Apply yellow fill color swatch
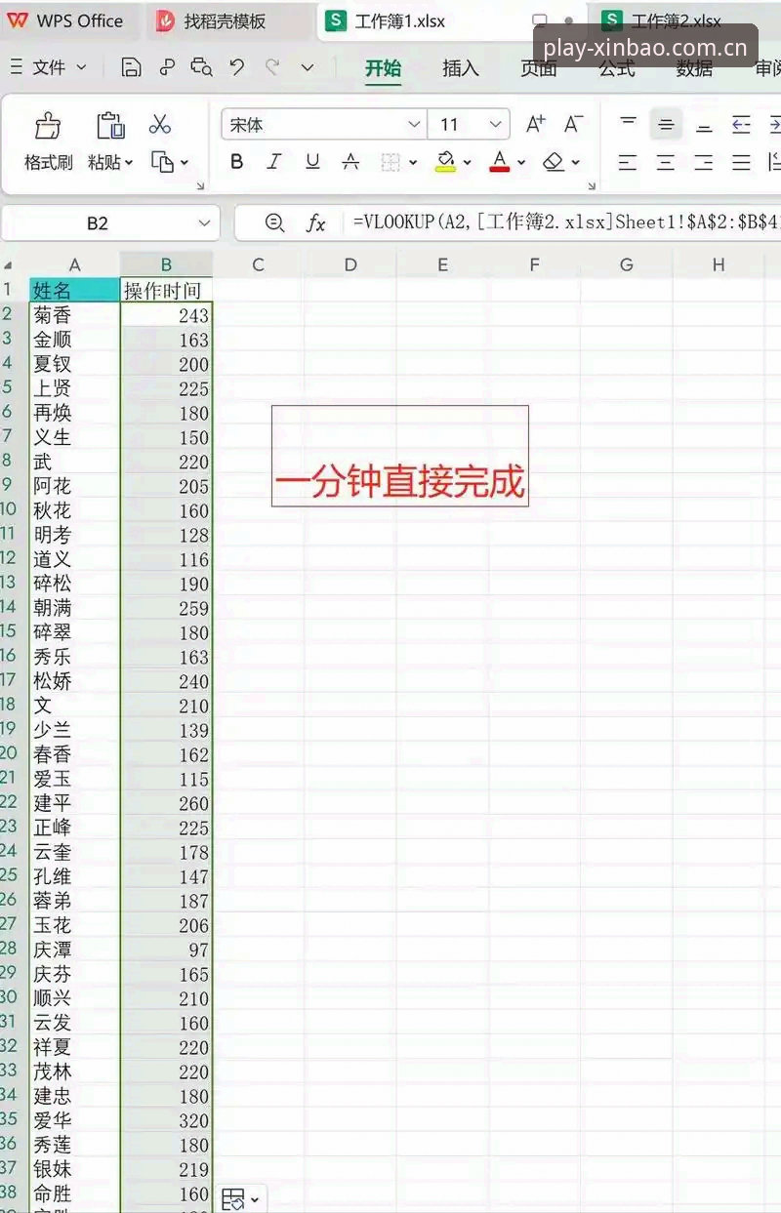The width and height of the screenshot is (781, 1213). click(445, 171)
